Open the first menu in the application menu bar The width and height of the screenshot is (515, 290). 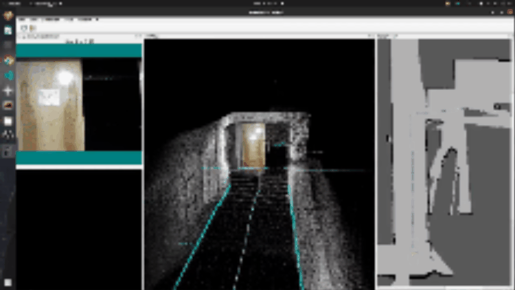tap(23, 19)
